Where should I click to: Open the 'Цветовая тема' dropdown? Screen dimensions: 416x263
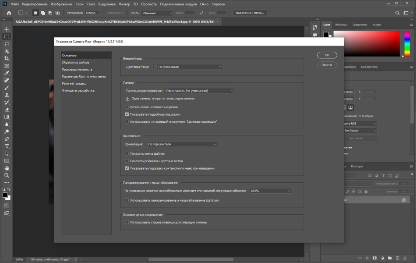tap(187, 67)
